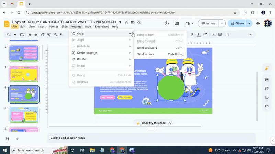Collapse the slide filmstrip panel
The height and width of the screenshot is (154, 275).
(x=17, y=139)
